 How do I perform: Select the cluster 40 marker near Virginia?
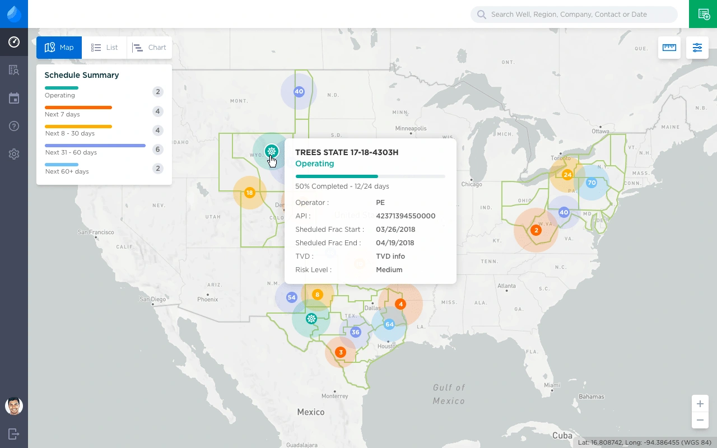(564, 212)
